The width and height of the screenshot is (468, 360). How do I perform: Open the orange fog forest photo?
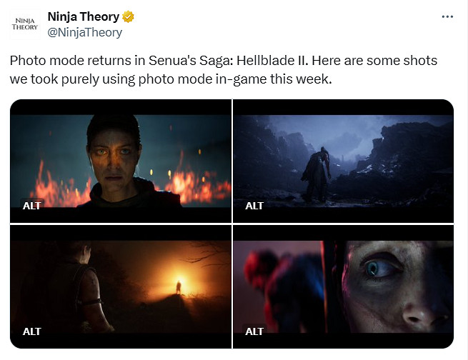[x=121, y=286]
